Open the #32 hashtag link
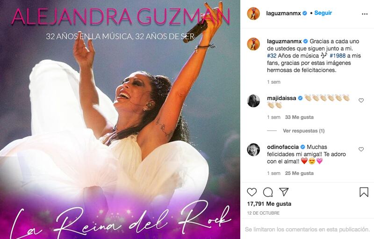Viewport: 374px width, 239px height. [272, 56]
